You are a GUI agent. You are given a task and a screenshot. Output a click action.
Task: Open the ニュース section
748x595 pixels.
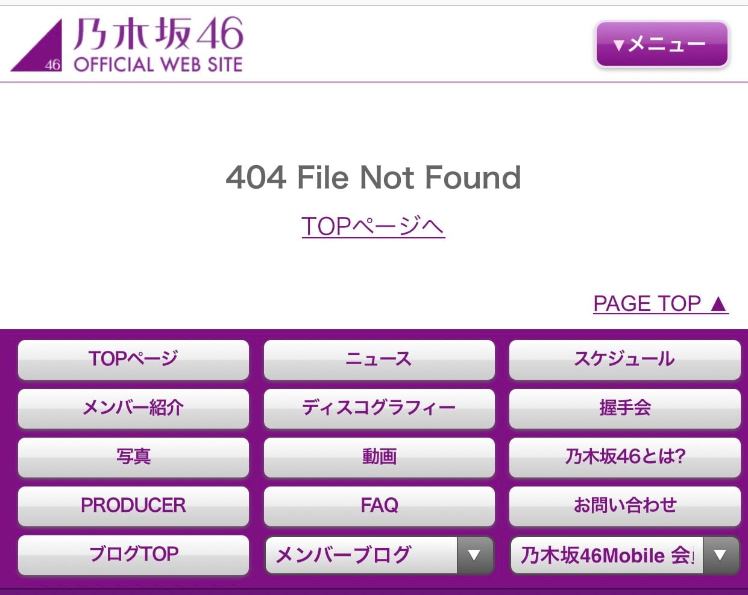coord(379,359)
